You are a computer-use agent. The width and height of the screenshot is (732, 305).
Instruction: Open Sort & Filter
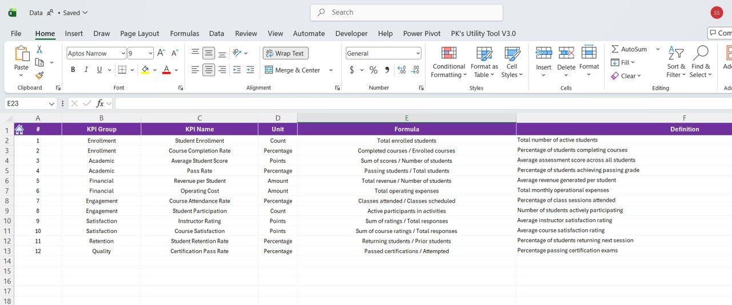click(676, 62)
